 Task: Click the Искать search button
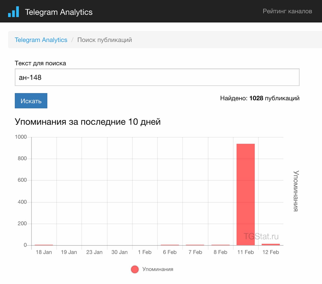31,101
